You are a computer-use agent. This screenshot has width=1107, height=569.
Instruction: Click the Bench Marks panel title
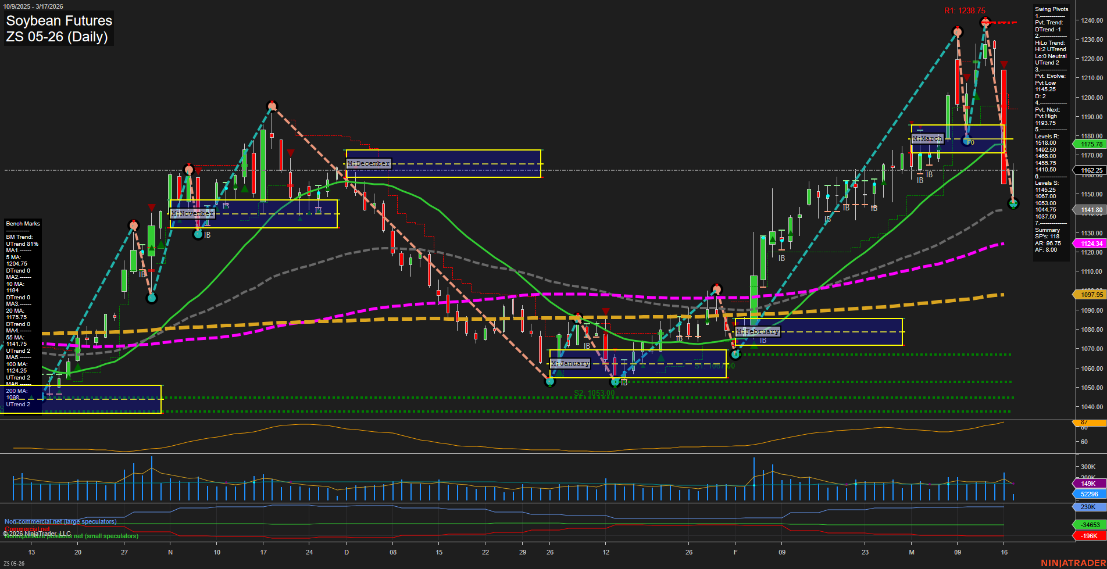tap(22, 223)
